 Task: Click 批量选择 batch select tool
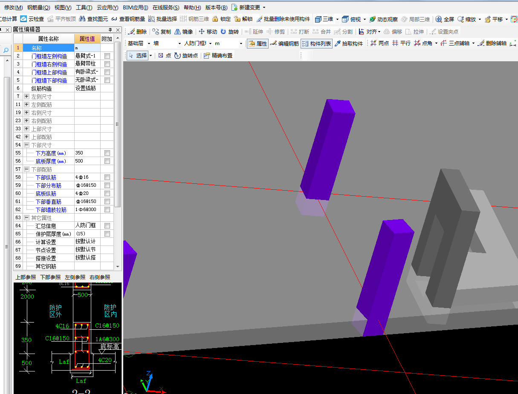click(162, 19)
